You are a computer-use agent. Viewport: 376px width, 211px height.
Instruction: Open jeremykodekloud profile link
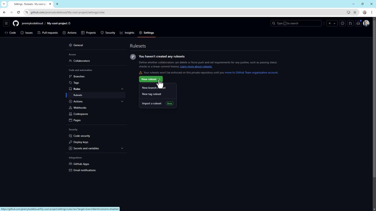coord(32,23)
